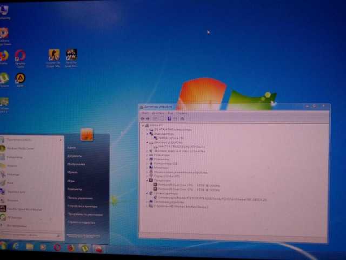Open Музыка in Start menu
The height and width of the screenshot is (260, 346).
click(72, 172)
